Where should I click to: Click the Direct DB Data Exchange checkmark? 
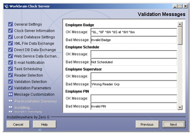pos(10,50)
